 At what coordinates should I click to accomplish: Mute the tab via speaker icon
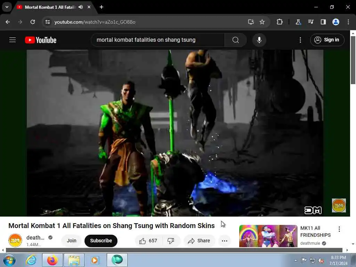click(81, 7)
